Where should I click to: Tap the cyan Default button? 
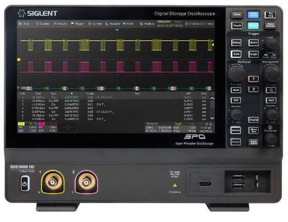pos(253,26)
